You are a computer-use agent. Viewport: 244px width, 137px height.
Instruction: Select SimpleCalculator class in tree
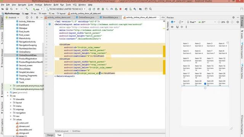(27, 72)
